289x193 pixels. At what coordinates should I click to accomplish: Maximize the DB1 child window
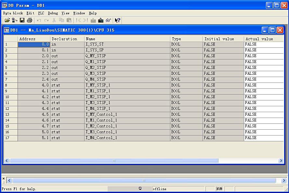coord(272,30)
